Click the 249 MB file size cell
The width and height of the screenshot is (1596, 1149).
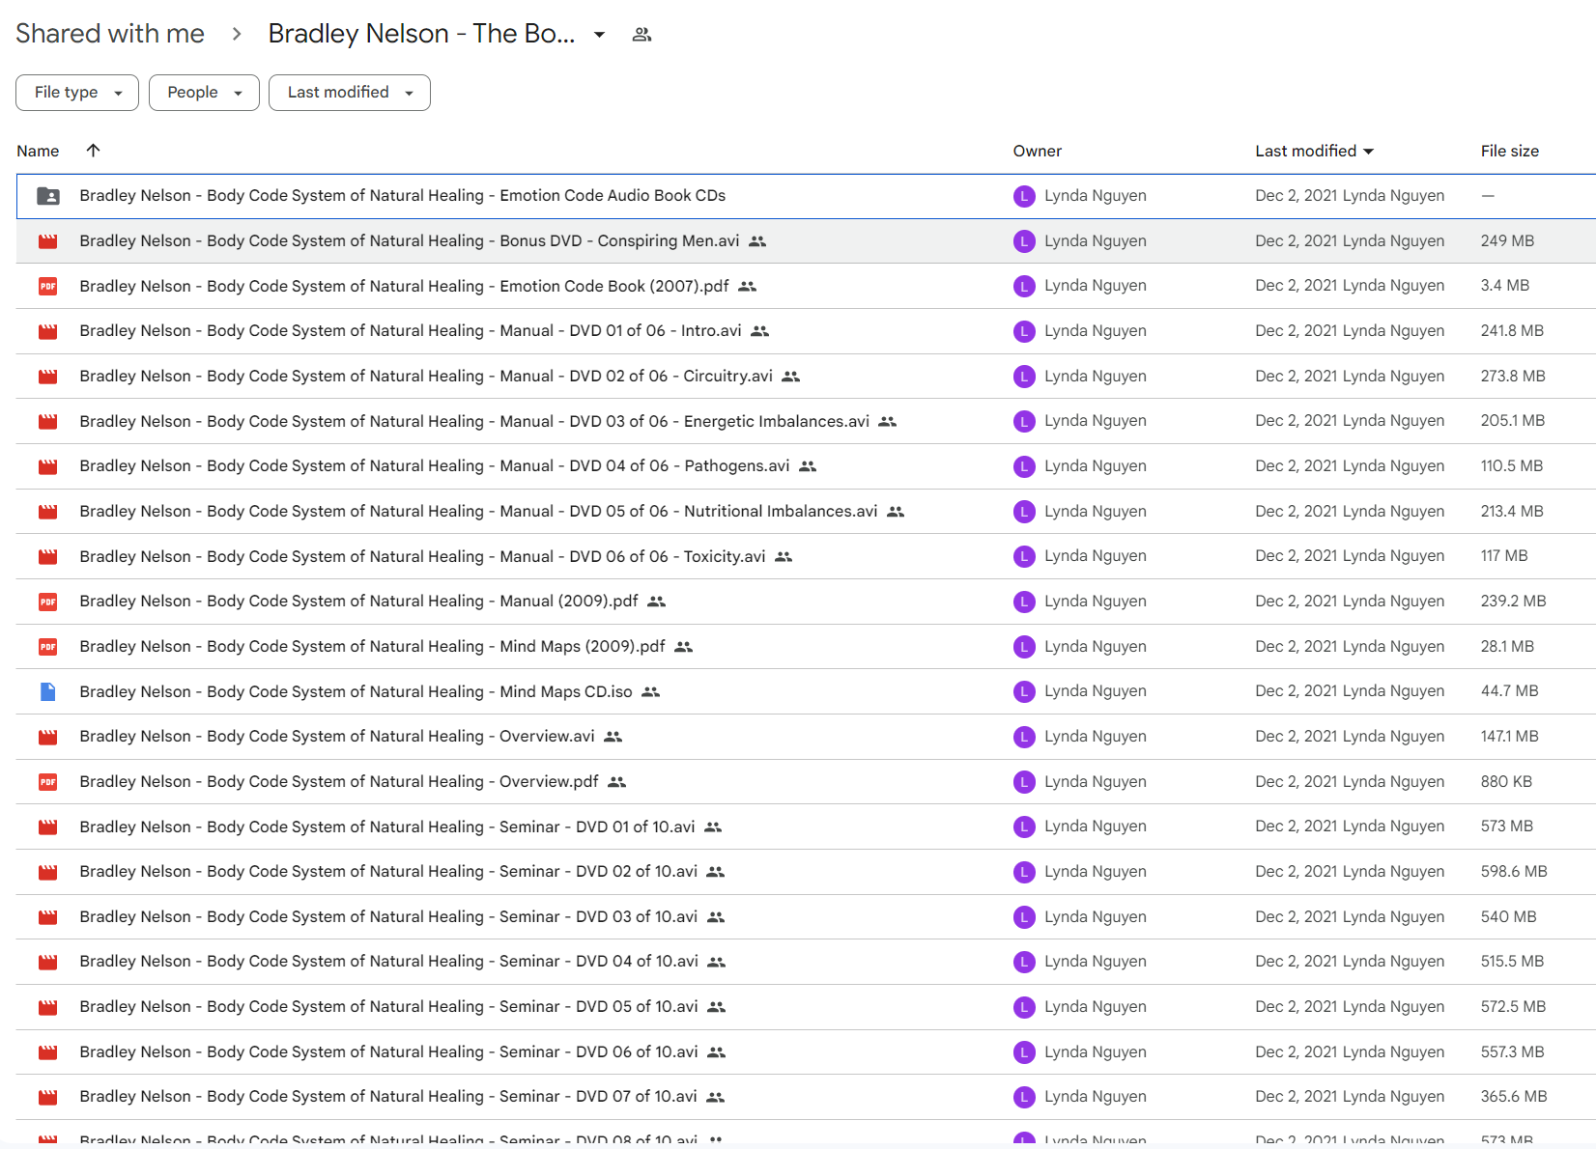pos(1507,241)
